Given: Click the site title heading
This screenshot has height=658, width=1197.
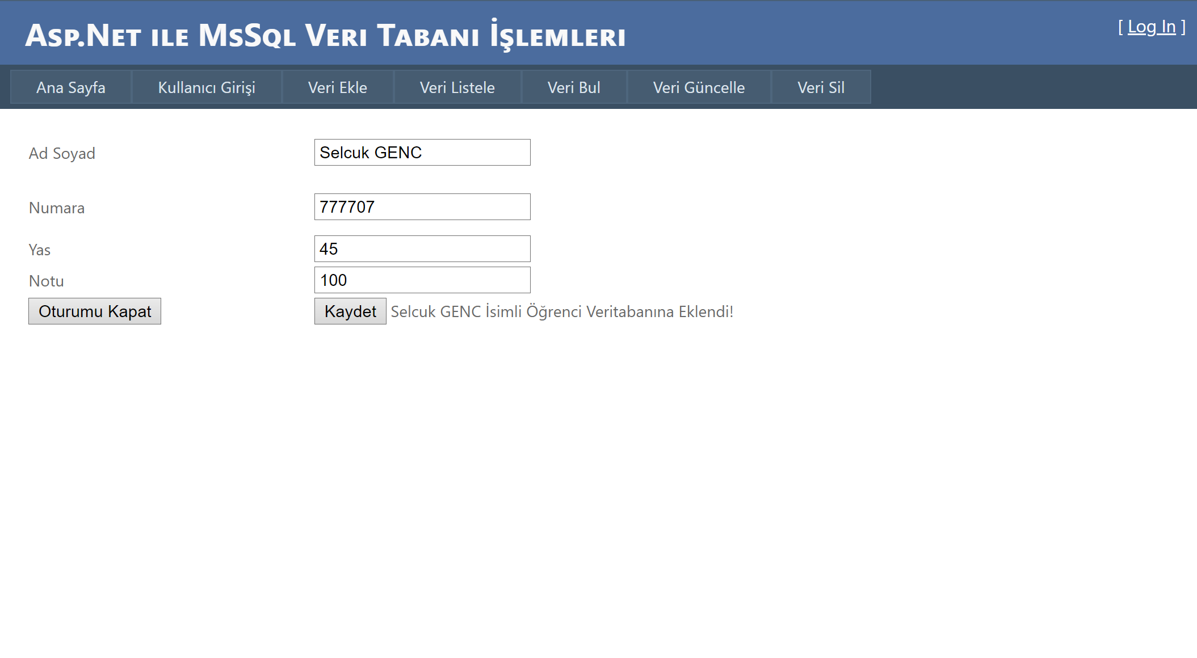Looking at the screenshot, I should 325,35.
